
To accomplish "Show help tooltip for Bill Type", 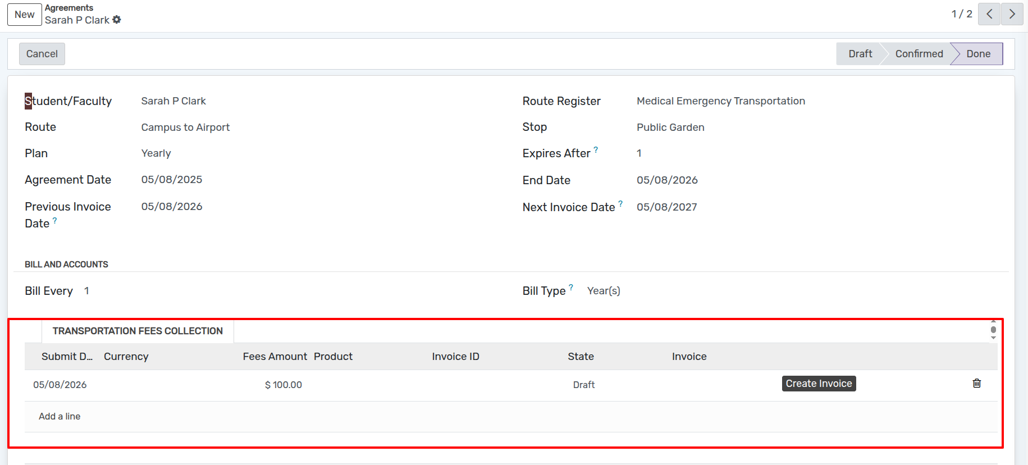I will [571, 288].
